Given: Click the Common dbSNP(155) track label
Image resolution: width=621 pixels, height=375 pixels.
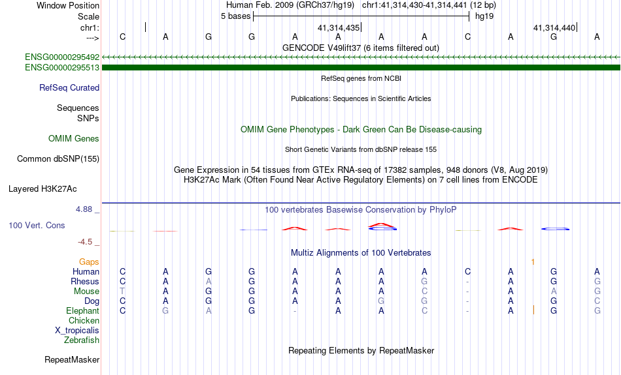Looking at the screenshot, I should 58,159.
